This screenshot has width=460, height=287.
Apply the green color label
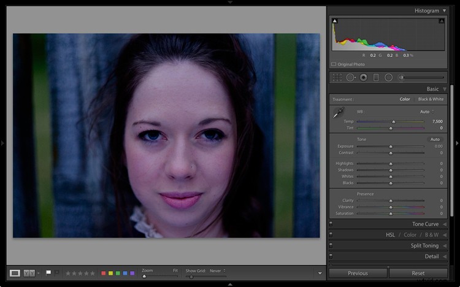click(118, 274)
